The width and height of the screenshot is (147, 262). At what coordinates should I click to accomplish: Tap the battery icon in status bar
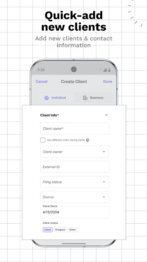tap(109, 70)
